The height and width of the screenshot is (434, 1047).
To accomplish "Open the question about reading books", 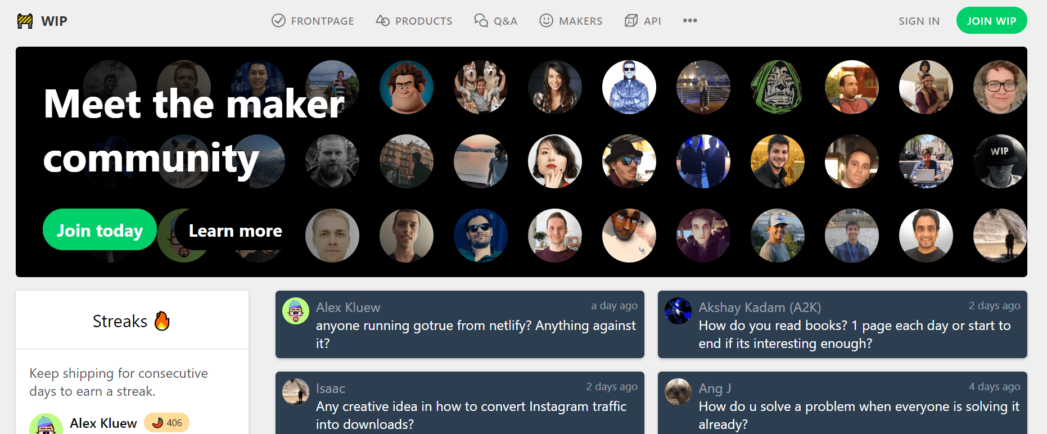I will click(x=855, y=334).
